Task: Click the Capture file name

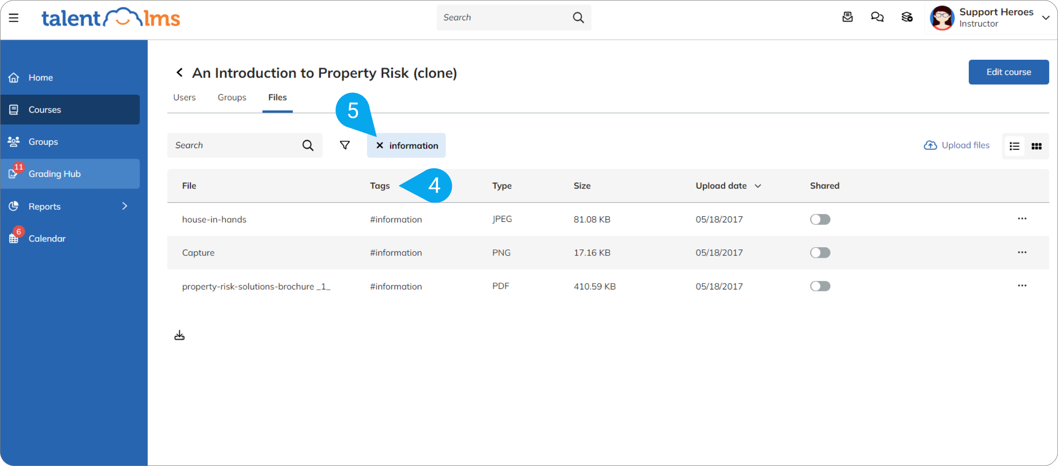Action: (x=198, y=253)
